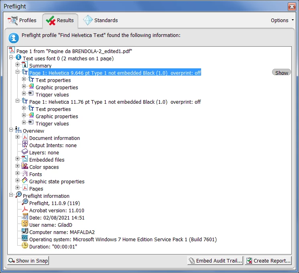Click the Layers stack icon
Screen dimensions: 299x273
click(25, 152)
